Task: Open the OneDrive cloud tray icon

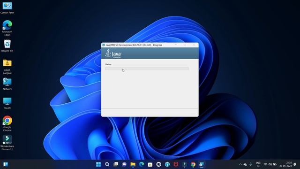Action: (245, 164)
